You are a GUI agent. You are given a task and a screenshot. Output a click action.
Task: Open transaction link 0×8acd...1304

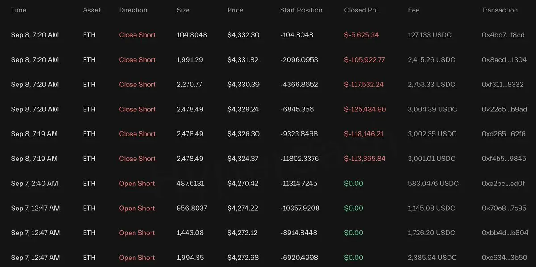pos(504,60)
